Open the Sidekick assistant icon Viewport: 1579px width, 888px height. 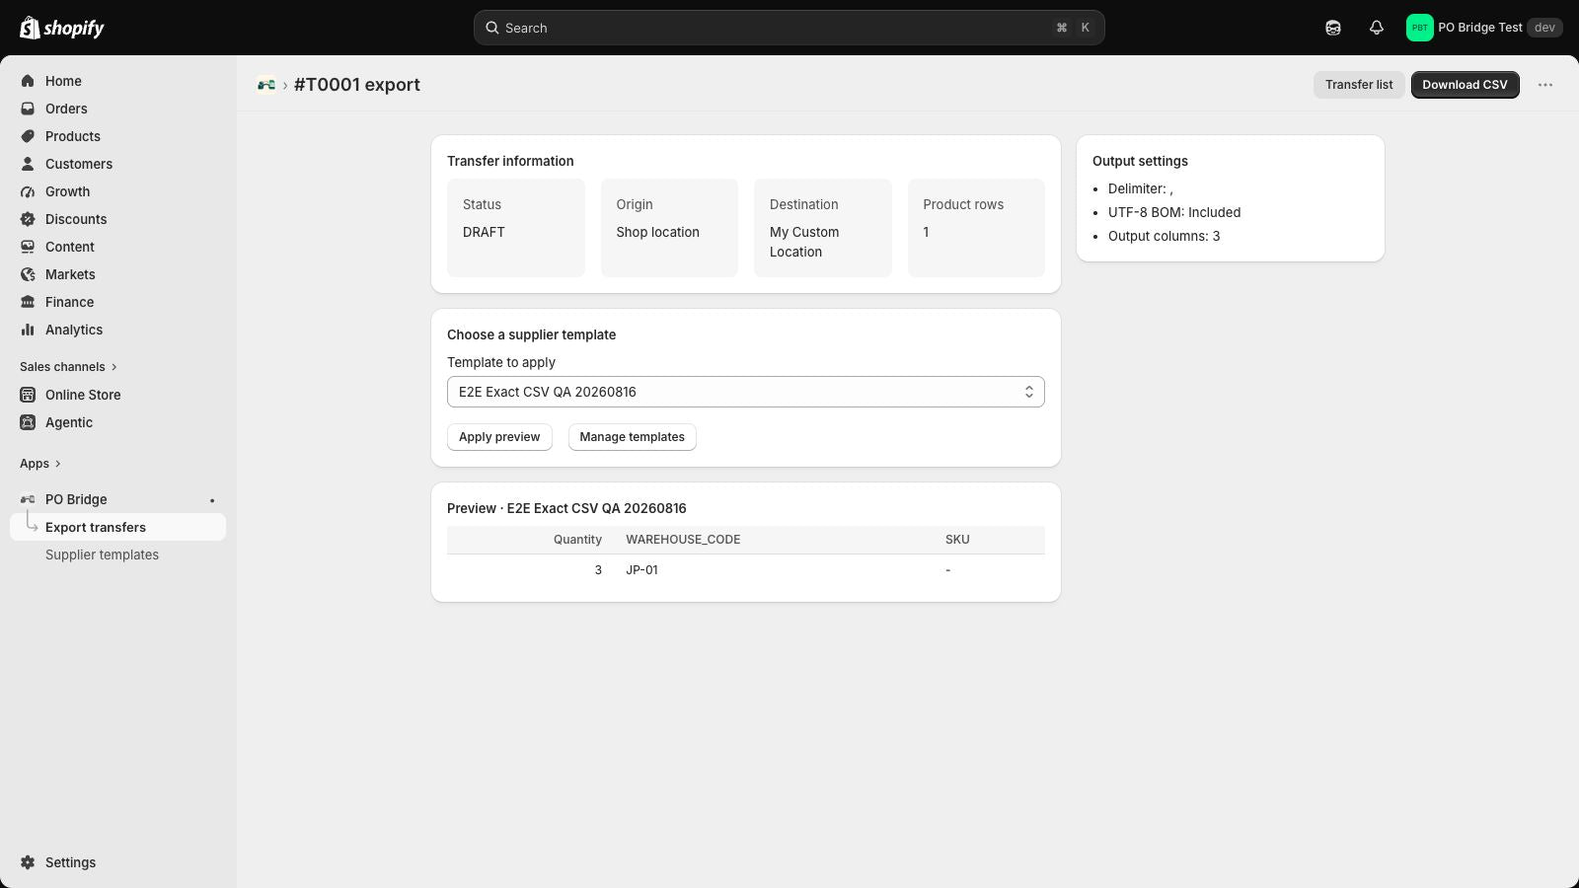coord(1332,28)
